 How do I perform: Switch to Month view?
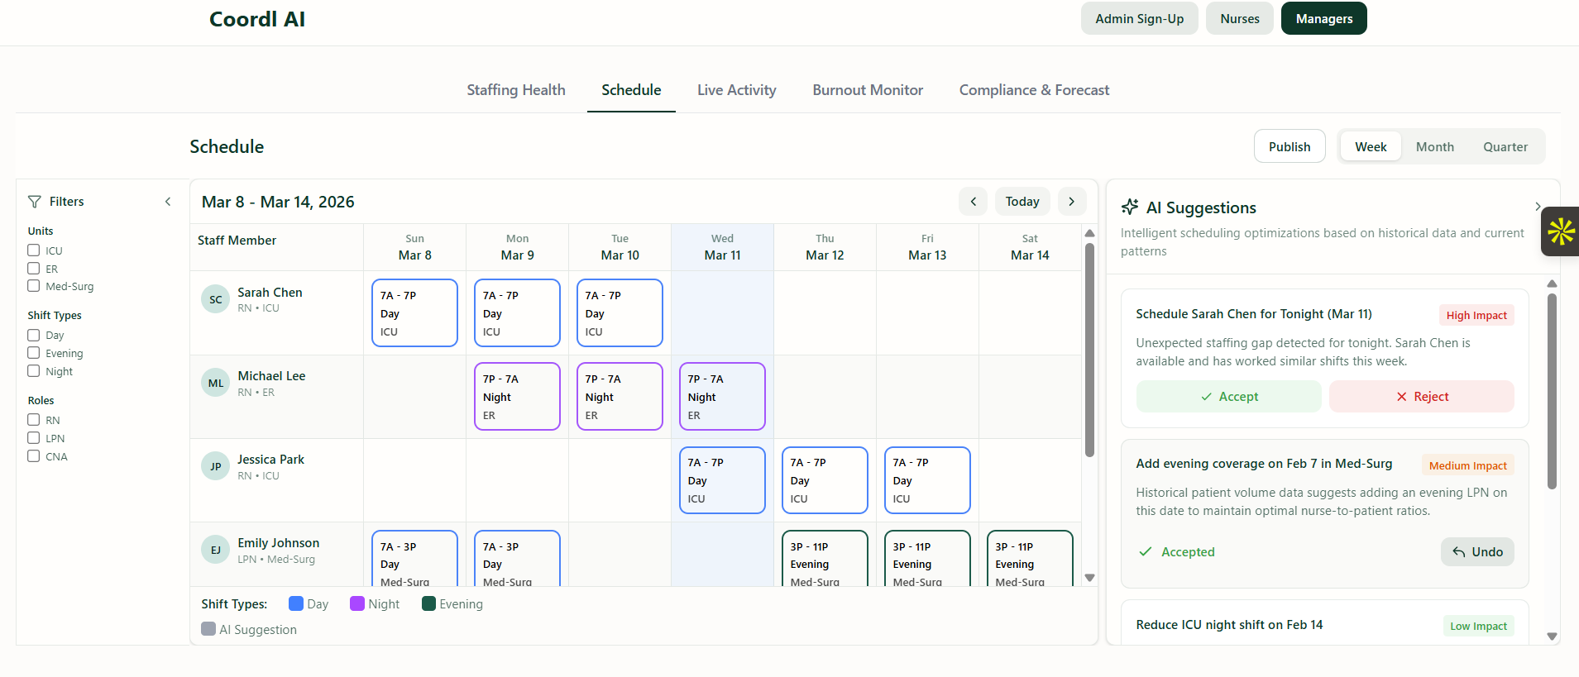pyautogui.click(x=1434, y=146)
